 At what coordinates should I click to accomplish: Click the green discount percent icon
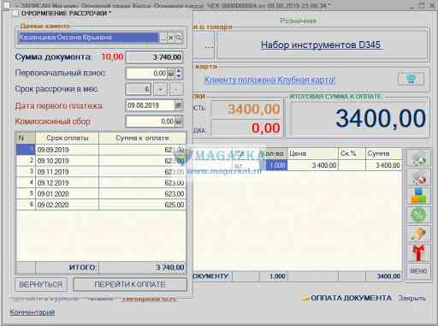pyautogui.click(x=418, y=215)
